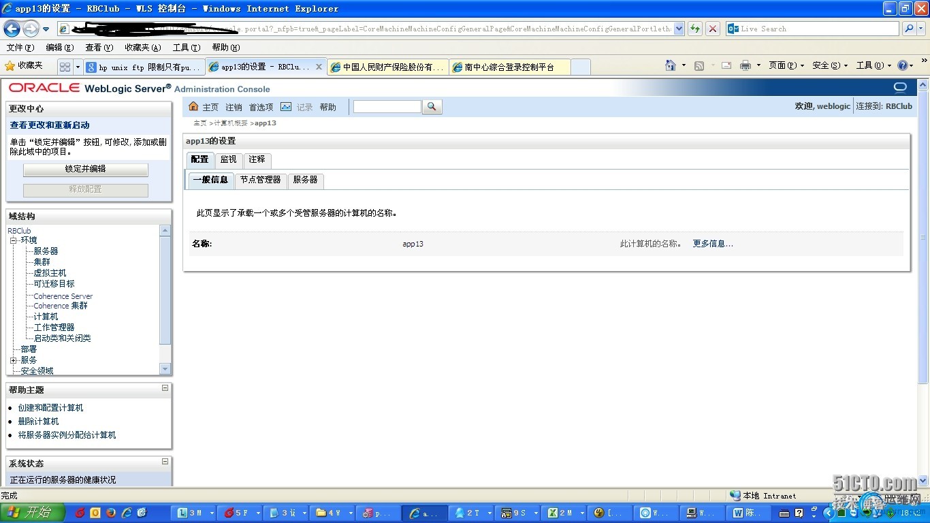Collapse the 环境 tree node

(x=13, y=240)
